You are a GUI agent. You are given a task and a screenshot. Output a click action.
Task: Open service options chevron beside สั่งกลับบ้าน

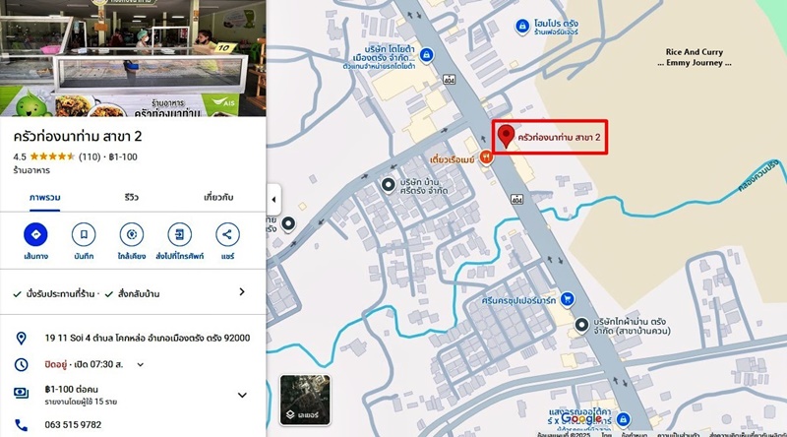242,292
